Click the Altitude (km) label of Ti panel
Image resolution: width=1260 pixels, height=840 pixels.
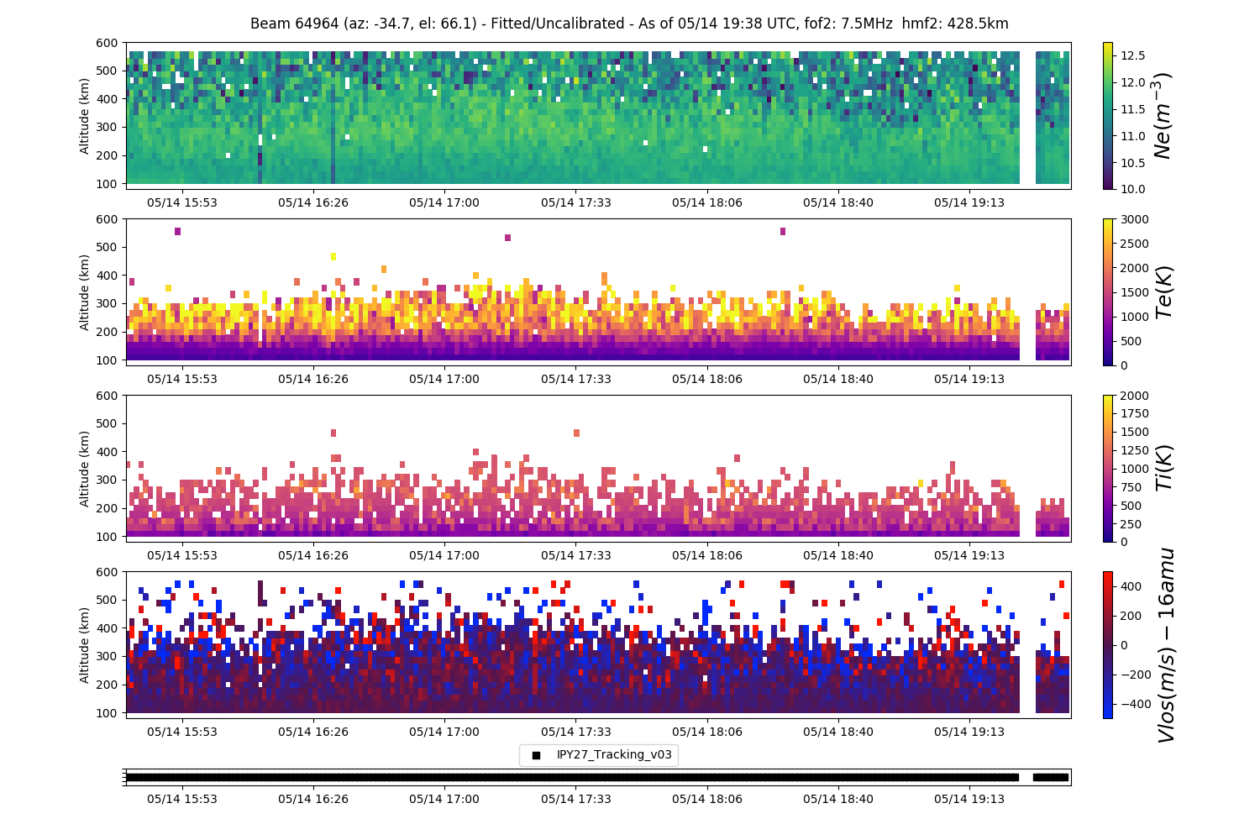pyautogui.click(x=85, y=468)
